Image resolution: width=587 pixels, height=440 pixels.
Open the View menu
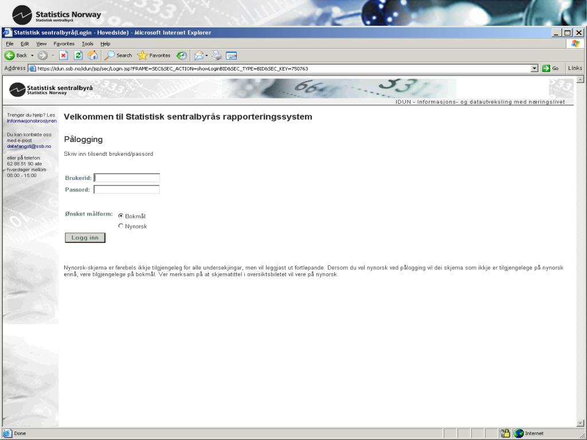coord(41,44)
